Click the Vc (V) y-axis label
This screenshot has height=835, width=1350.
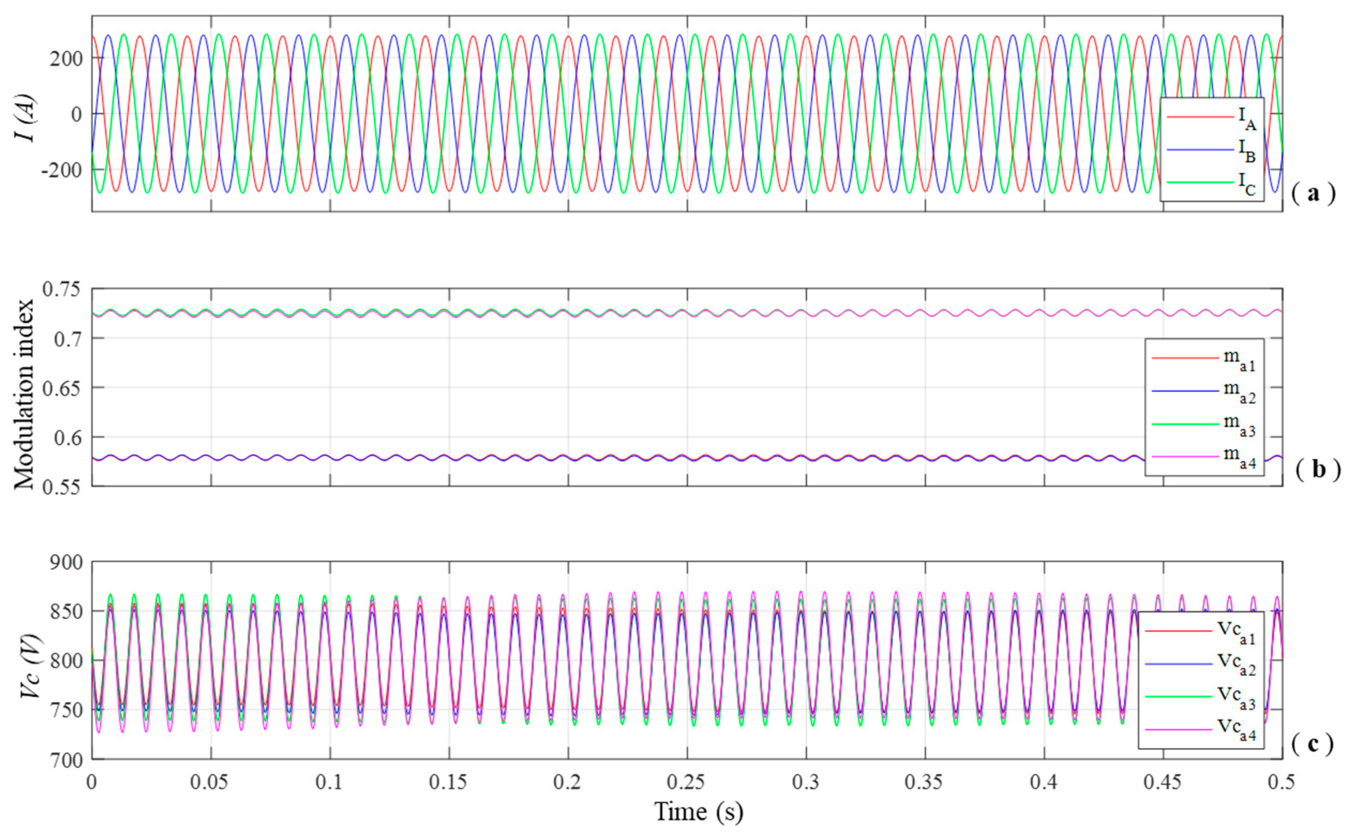point(31,667)
